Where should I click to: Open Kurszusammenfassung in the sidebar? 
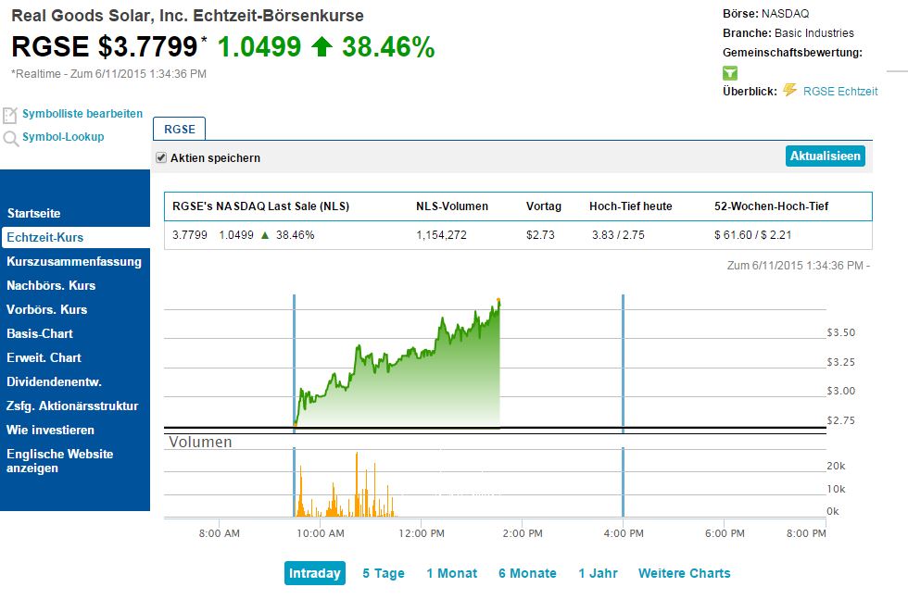pyautogui.click(x=74, y=261)
